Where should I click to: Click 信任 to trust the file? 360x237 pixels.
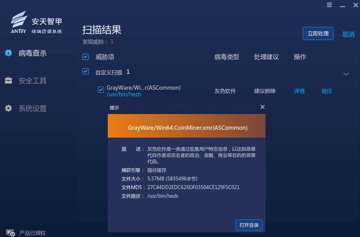327,91
